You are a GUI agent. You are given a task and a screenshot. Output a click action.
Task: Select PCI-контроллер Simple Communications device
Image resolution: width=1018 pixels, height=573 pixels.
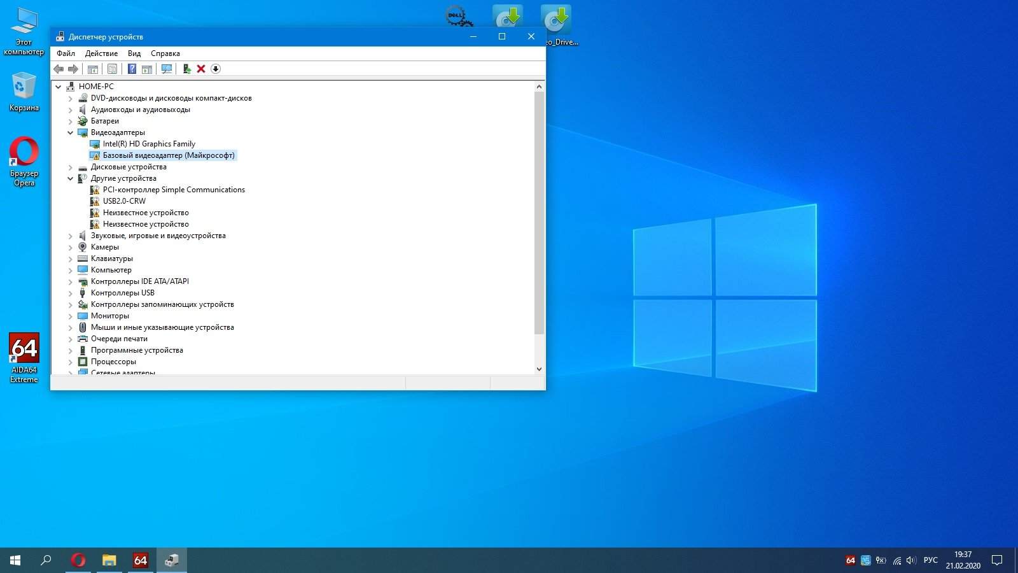[x=174, y=190]
